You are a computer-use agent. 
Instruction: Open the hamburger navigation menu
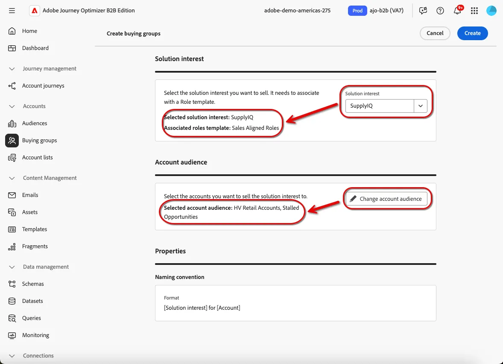[12, 11]
